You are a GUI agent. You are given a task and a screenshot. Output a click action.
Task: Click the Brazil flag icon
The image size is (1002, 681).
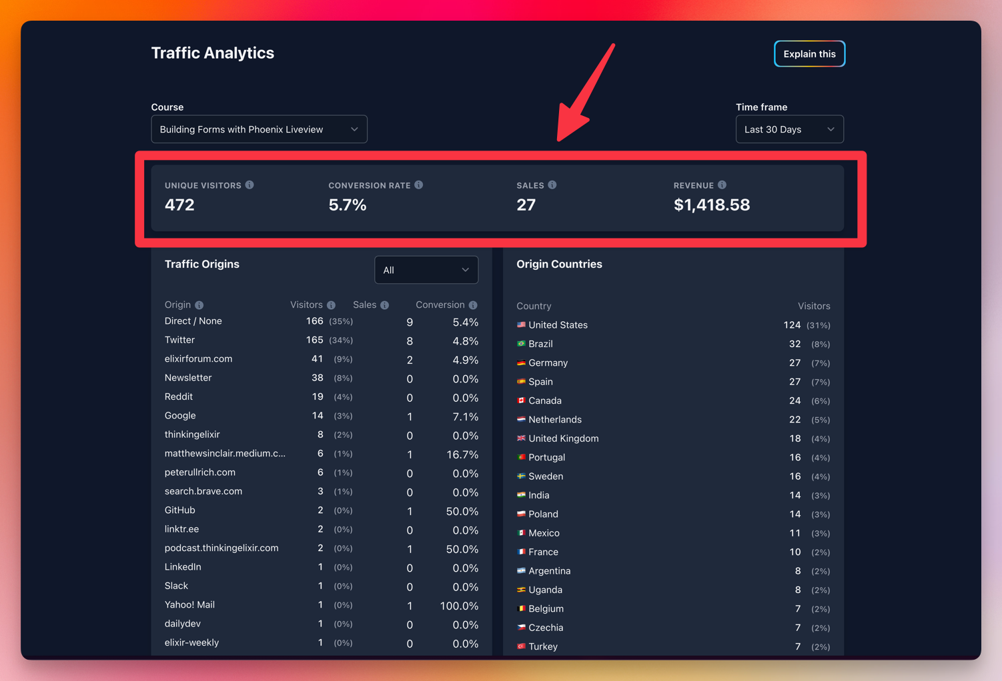[x=521, y=344]
